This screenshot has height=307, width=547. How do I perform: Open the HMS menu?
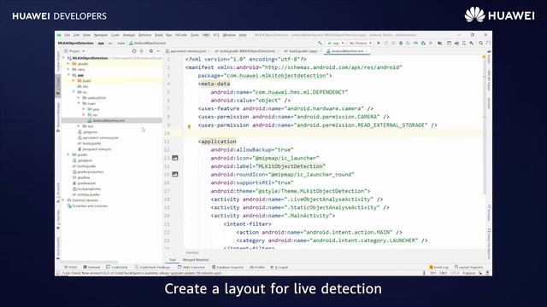pyautogui.click(x=206, y=35)
